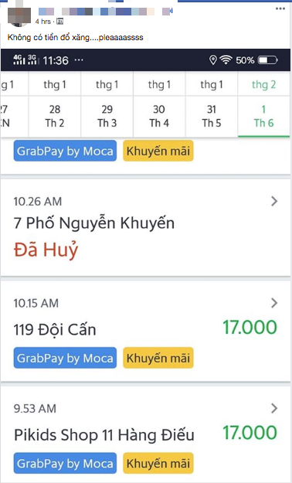Tap the status bar three-dots overflow icon
The height and width of the screenshot is (483, 292).
click(x=79, y=60)
